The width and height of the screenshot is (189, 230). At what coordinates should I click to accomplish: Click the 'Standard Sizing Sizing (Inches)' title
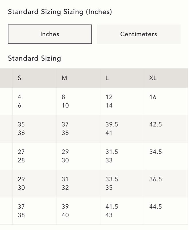pyautogui.click(x=60, y=12)
